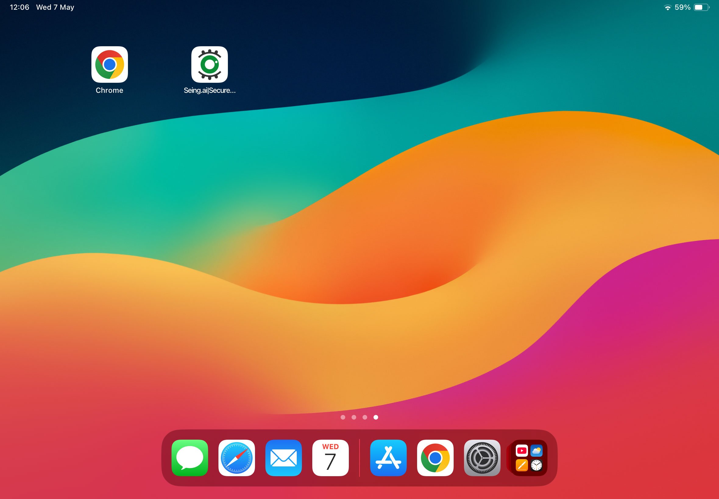Launch Safari from the dock
The image size is (719, 499).
[x=237, y=458]
